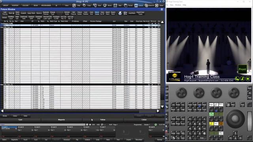Click the up arrow key near the trackball
253x142 pixels.
[x=235, y=133]
